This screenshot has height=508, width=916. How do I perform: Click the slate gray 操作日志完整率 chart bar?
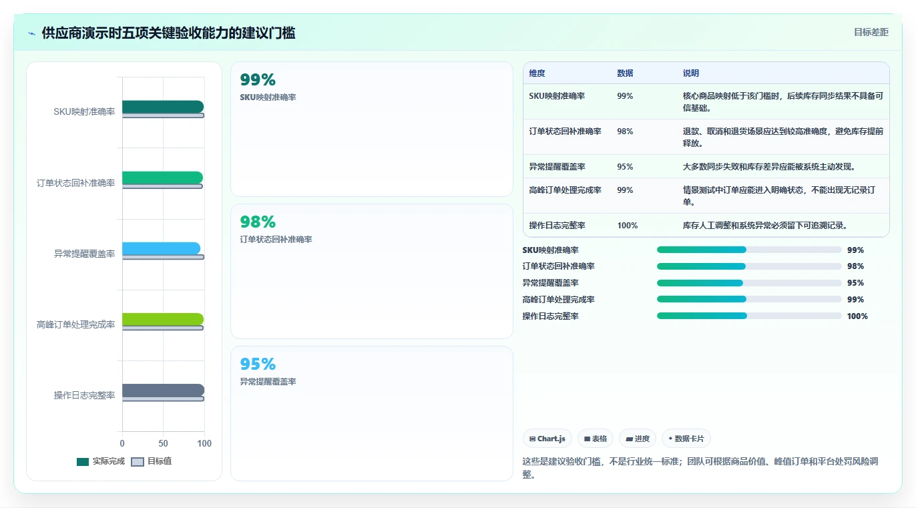point(163,391)
